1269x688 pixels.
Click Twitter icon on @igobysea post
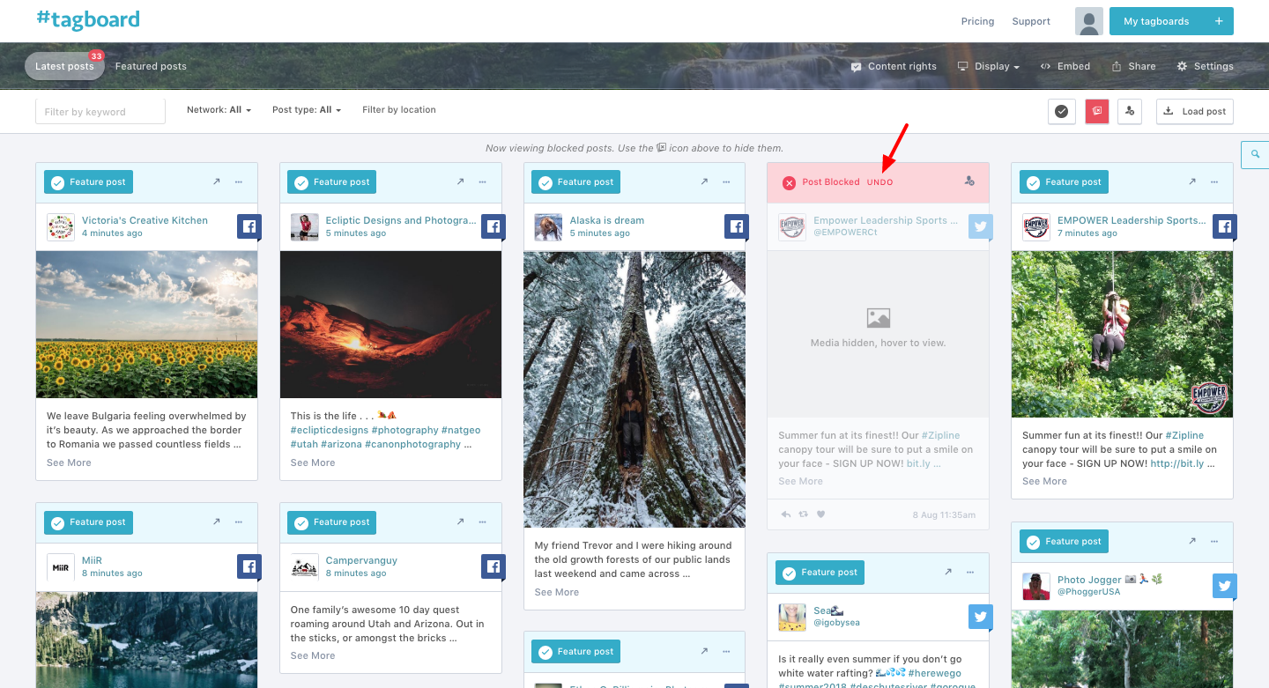click(981, 617)
